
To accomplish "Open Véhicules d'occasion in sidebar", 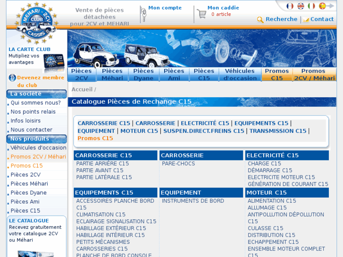I will [39, 148].
